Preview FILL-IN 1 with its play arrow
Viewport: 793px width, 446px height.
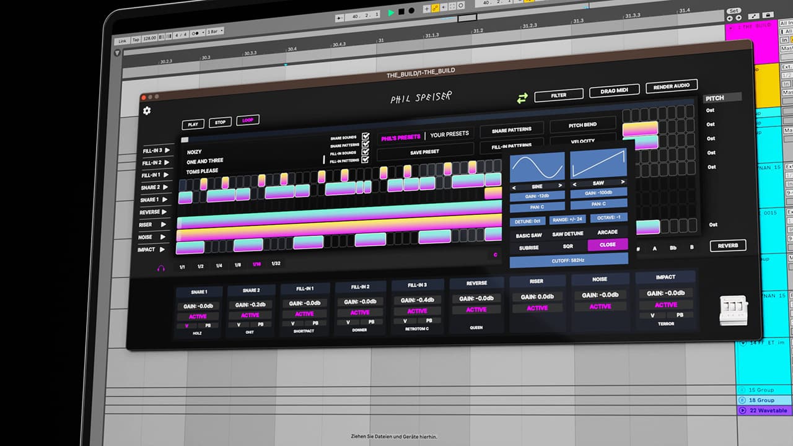pos(166,175)
